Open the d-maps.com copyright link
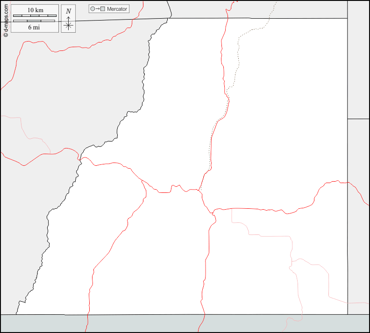The width and height of the screenshot is (370, 333). 5,20
